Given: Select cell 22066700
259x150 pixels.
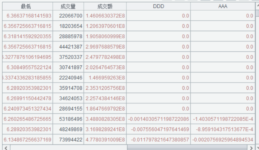Looking at the screenshot, I should [x=68, y=16].
